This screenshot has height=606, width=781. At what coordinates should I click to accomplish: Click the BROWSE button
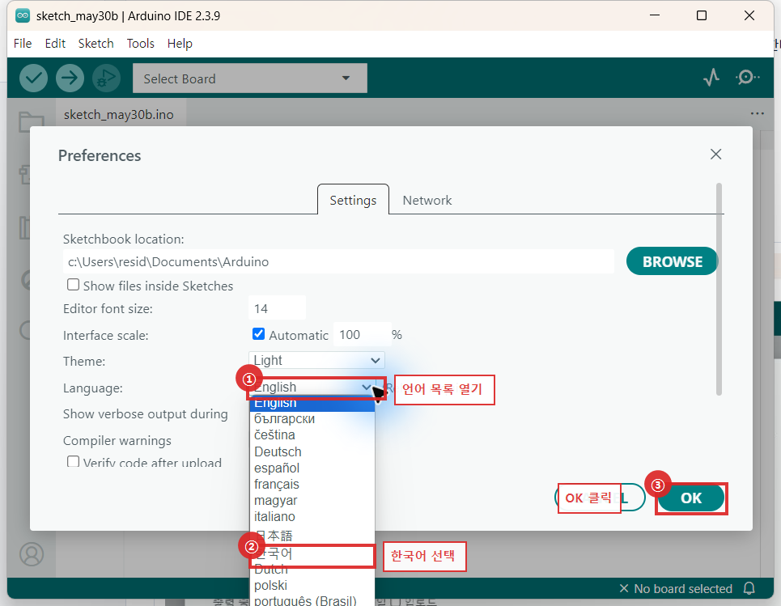(672, 261)
